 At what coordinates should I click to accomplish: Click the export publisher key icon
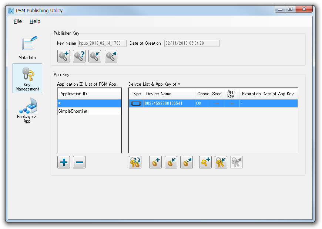tap(111, 56)
